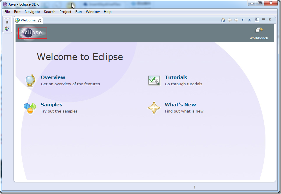The image size is (281, 194).
Task: Navigate back with the left arrow icon
Action: click(x=229, y=20)
